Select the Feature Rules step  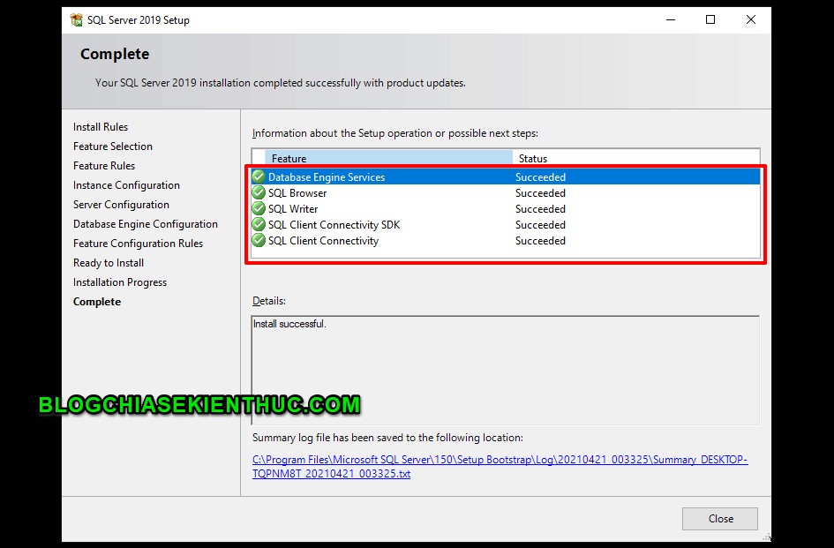104,166
